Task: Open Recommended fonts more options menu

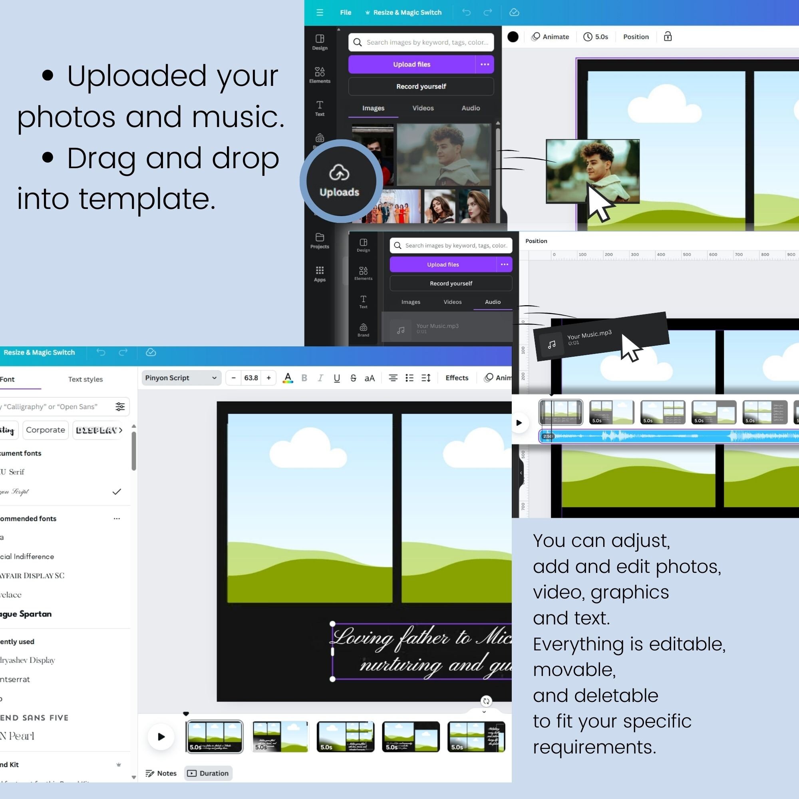Action: coord(117,518)
